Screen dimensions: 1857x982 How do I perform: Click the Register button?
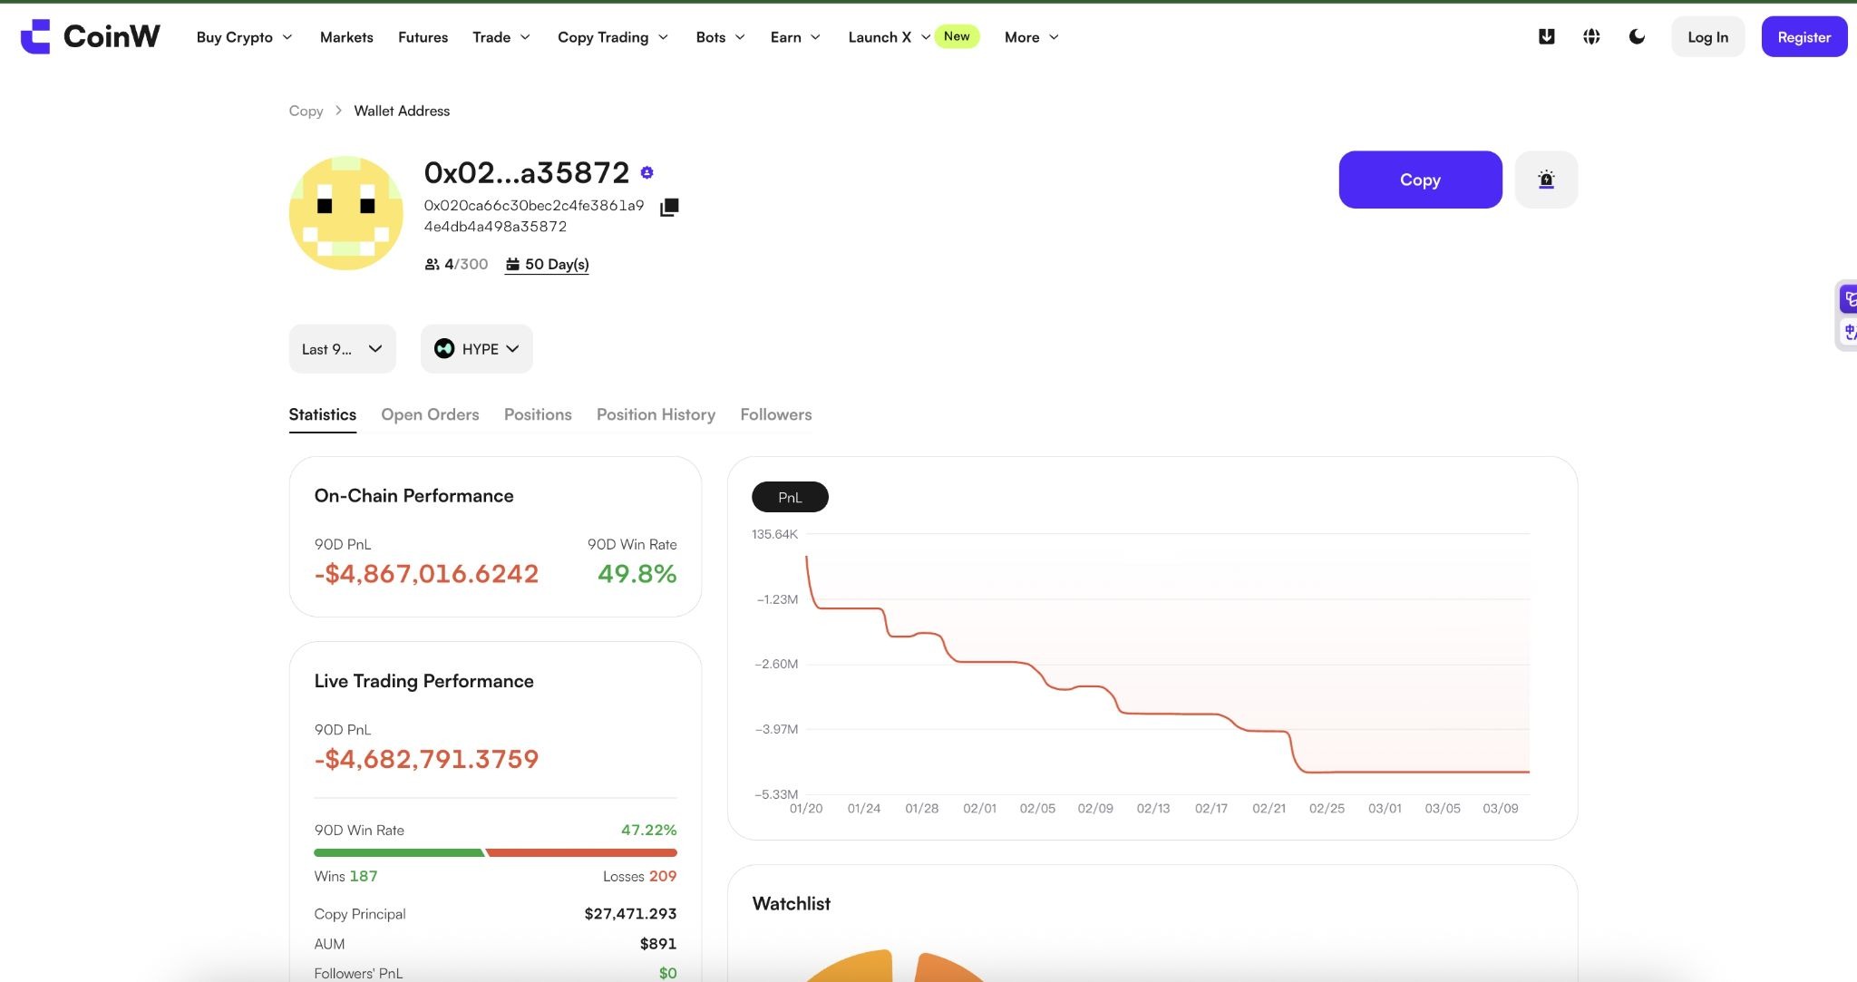[x=1804, y=37]
